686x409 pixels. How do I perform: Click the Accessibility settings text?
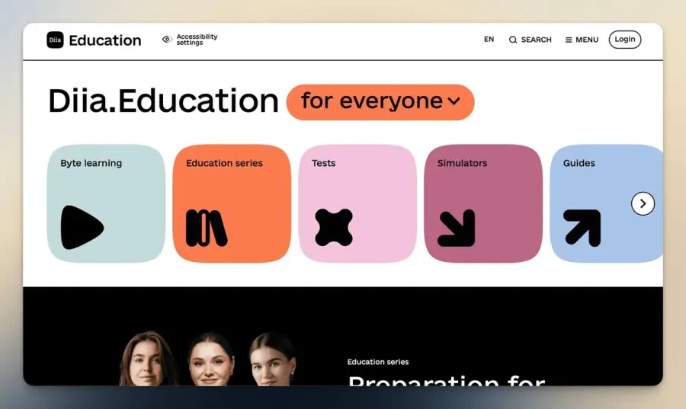click(x=197, y=40)
